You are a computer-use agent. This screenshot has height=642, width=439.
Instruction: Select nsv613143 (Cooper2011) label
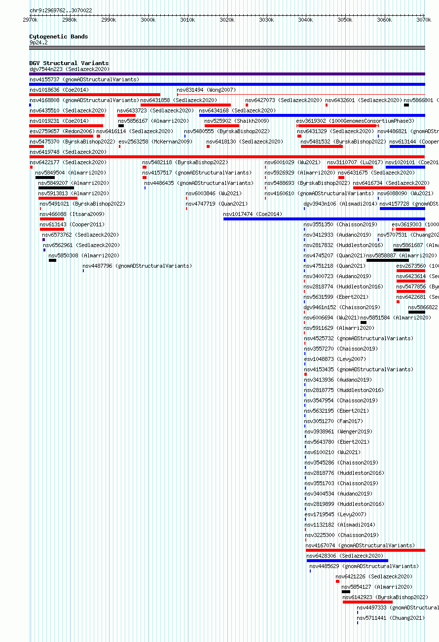pyautogui.click(x=72, y=224)
